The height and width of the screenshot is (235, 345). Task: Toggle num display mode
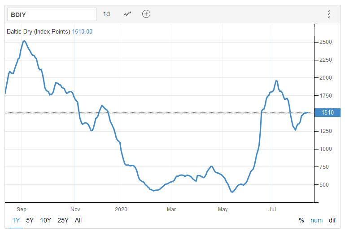pyautogui.click(x=316, y=220)
